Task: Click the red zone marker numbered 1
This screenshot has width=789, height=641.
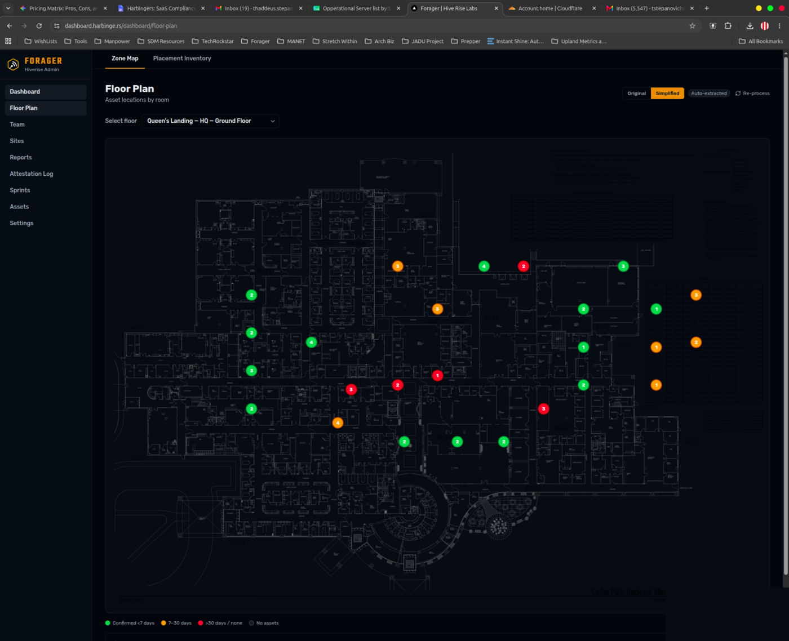Action: click(x=437, y=375)
